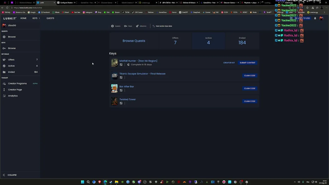329x185 pixels.
Task: Open Mistfall Hunter - [Non NA Region] link
Action: [138, 61]
